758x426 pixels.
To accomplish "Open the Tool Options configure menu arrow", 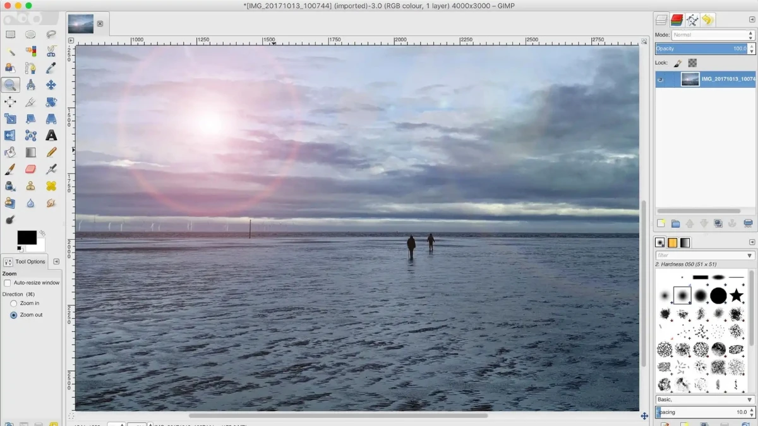I will [x=56, y=261].
